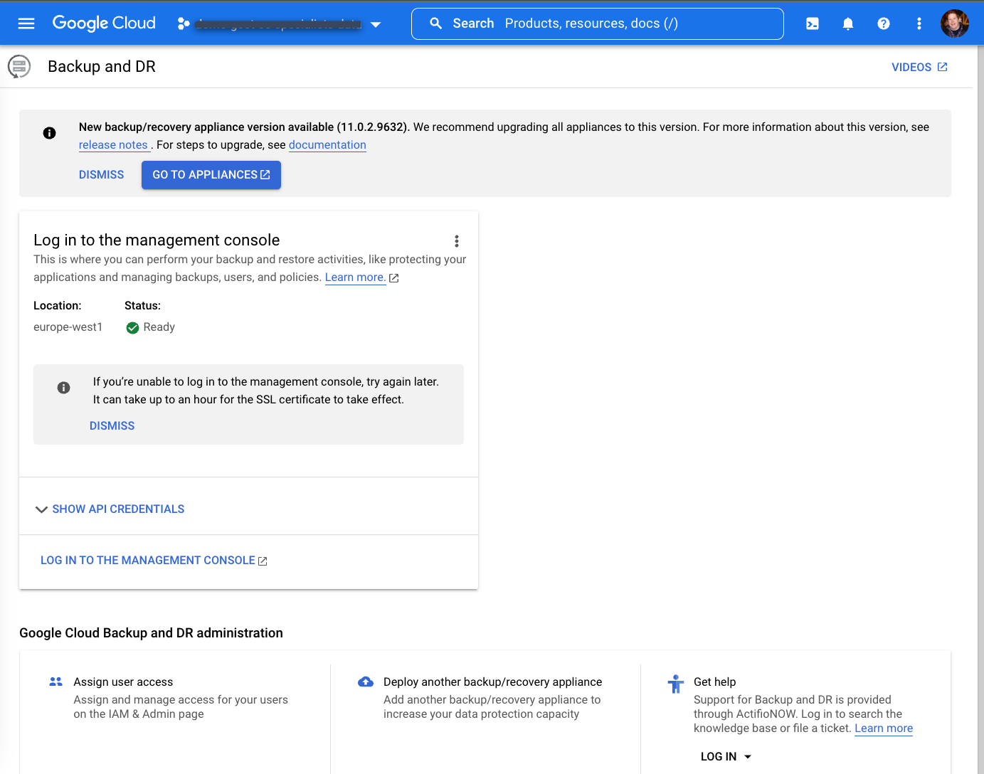Image resolution: width=984 pixels, height=774 pixels.
Task: Click the Backup and DR service icon
Action: point(19,66)
